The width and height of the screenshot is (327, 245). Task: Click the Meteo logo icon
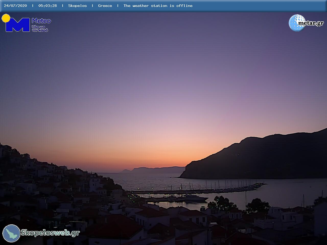click(16, 23)
